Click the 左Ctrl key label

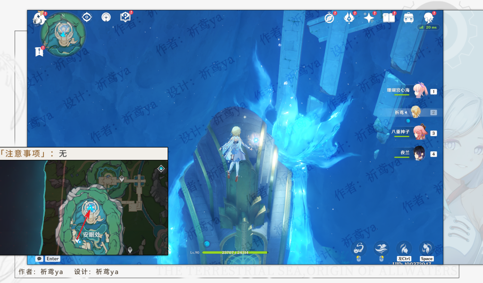pos(404,258)
